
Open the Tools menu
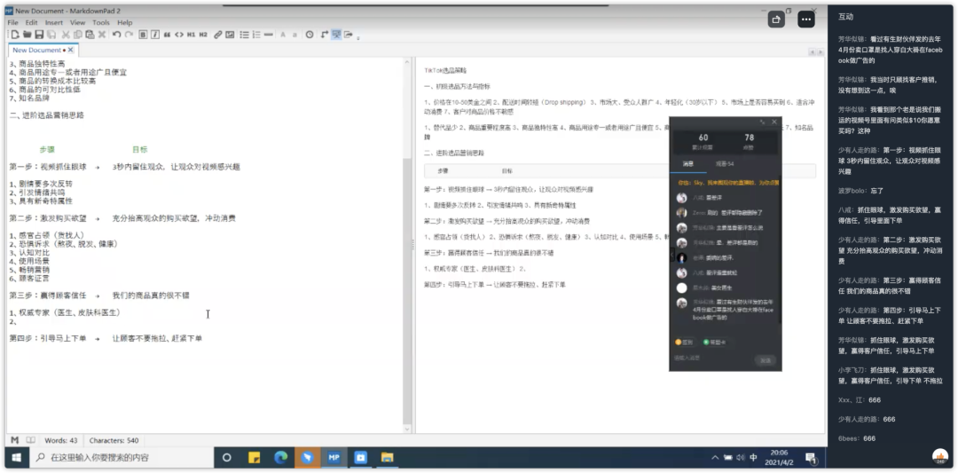101,22
